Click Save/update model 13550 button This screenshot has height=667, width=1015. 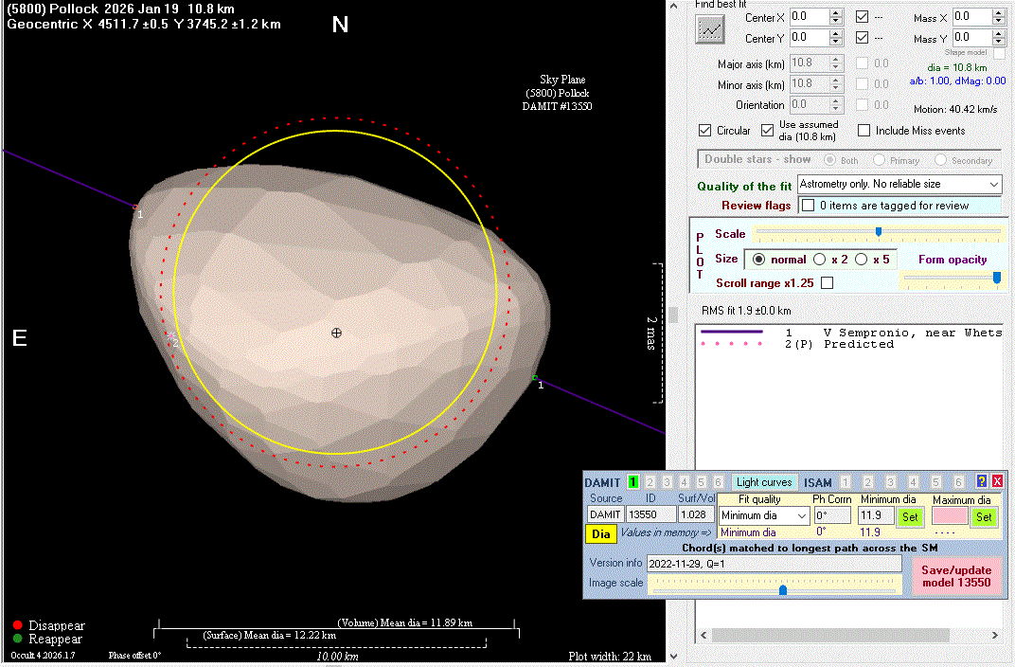[955, 576]
